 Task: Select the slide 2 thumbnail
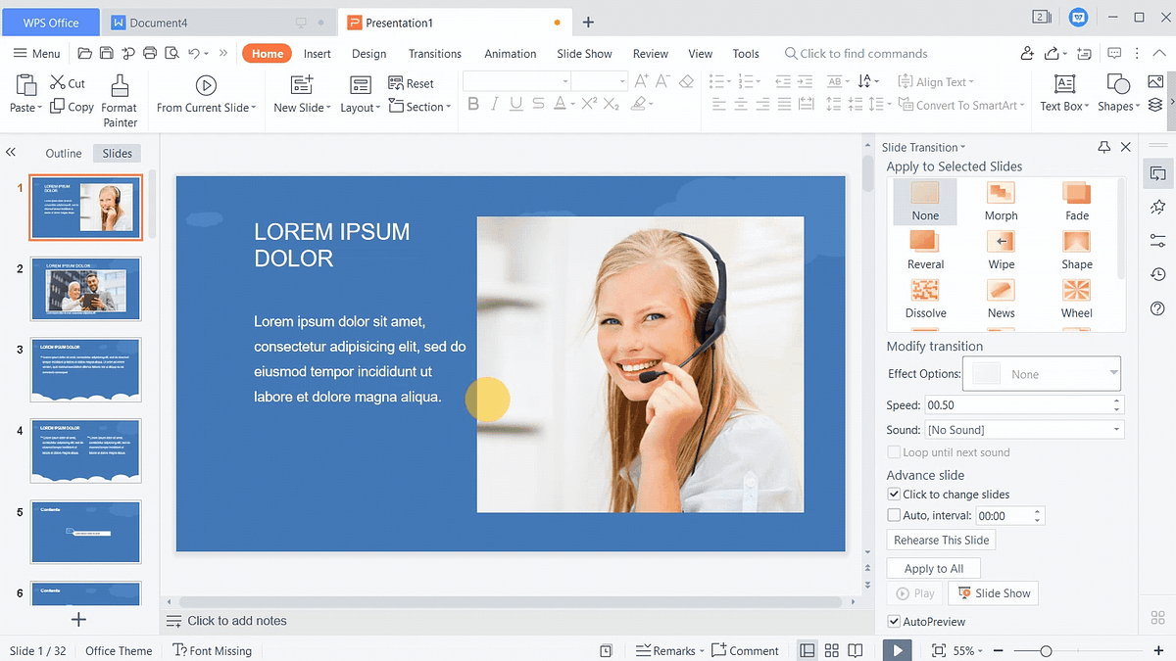tap(86, 288)
